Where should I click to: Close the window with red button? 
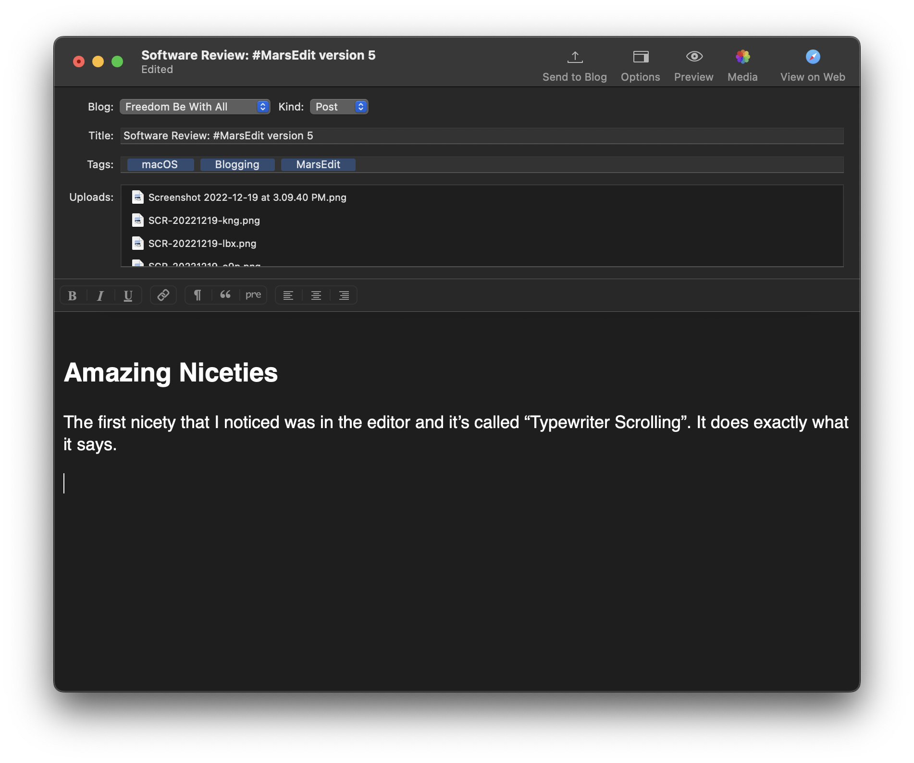79,62
